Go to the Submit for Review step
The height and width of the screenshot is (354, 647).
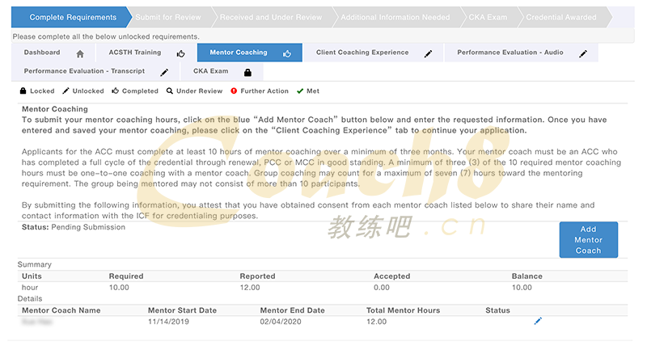pos(169,17)
